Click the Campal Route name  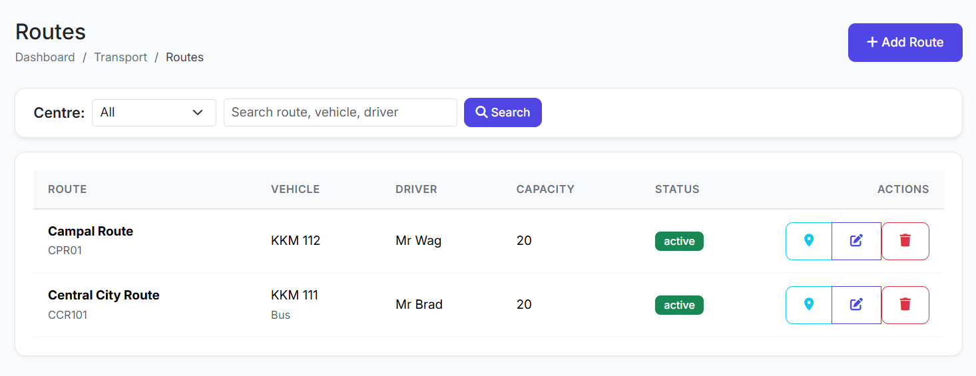tap(91, 232)
